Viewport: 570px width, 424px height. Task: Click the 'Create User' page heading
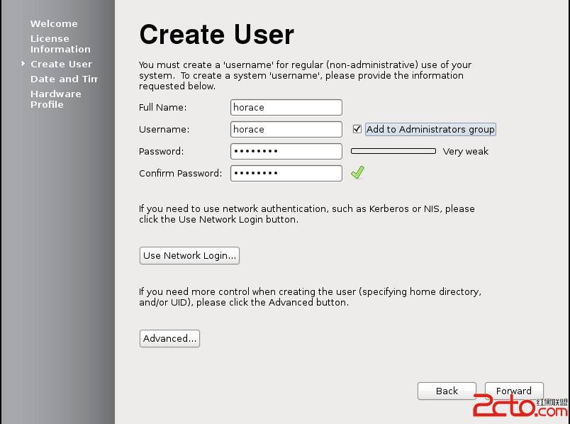(217, 35)
